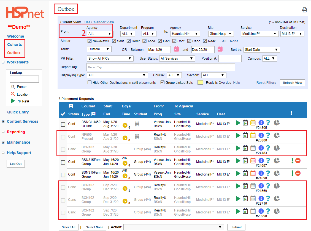
Task: Click Help link beside Reply is Overdue
Action: pos(236,83)
